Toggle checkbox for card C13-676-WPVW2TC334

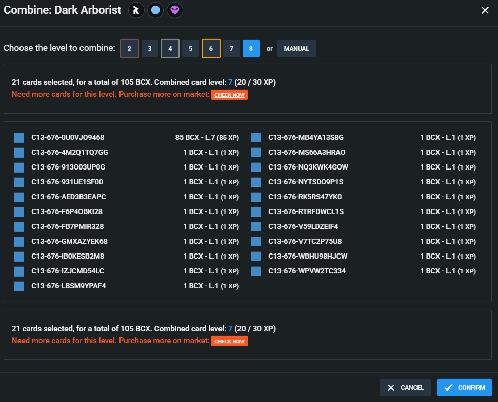pos(256,271)
